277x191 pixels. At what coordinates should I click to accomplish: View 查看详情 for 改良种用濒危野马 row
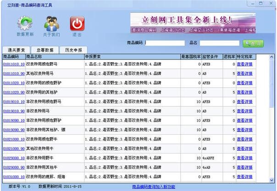[245, 64]
